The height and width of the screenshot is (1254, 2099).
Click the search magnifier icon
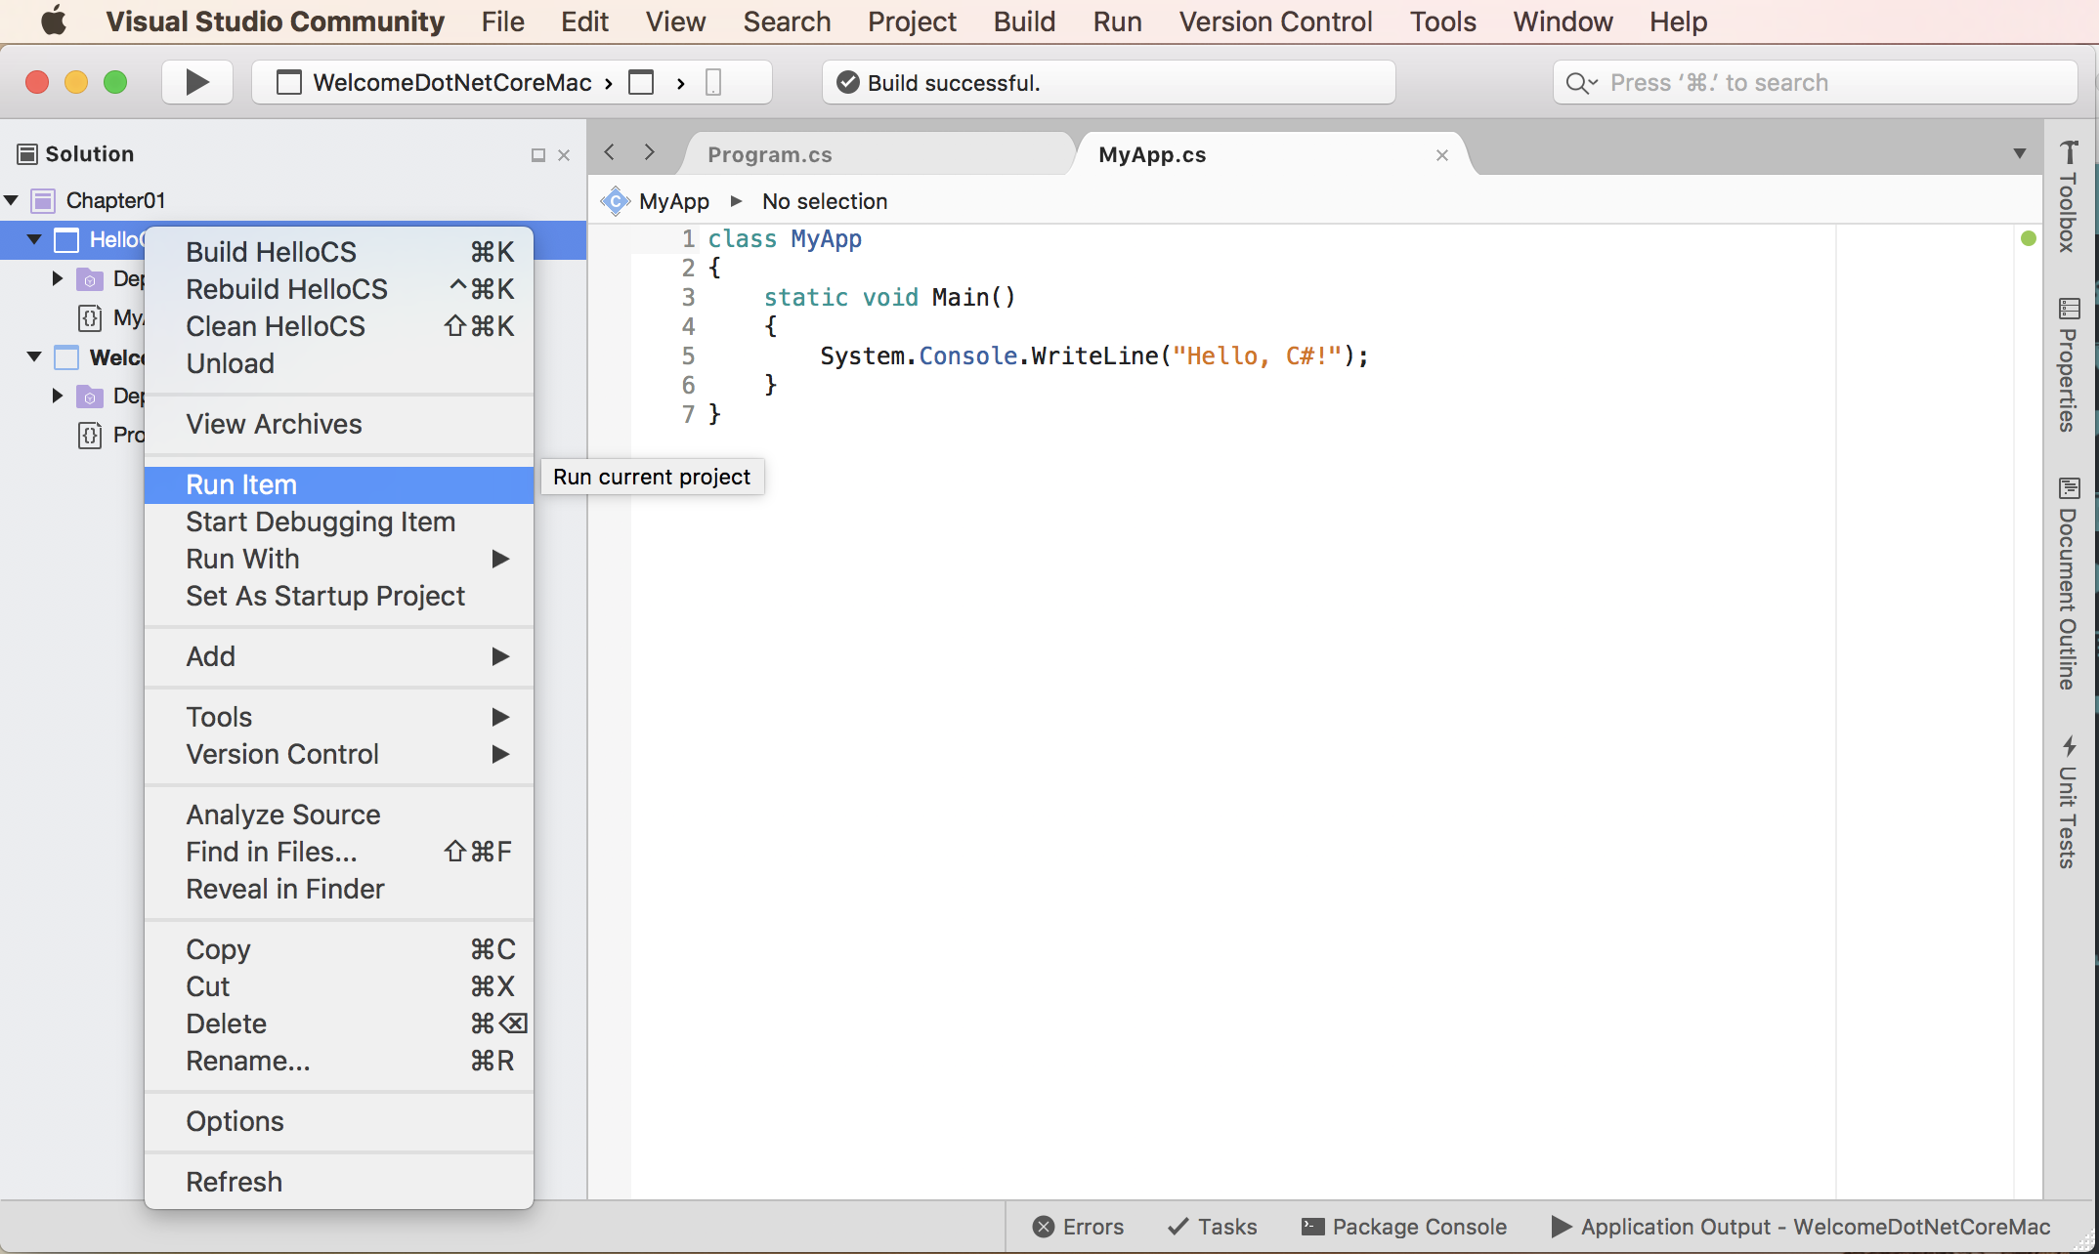[x=1579, y=83]
